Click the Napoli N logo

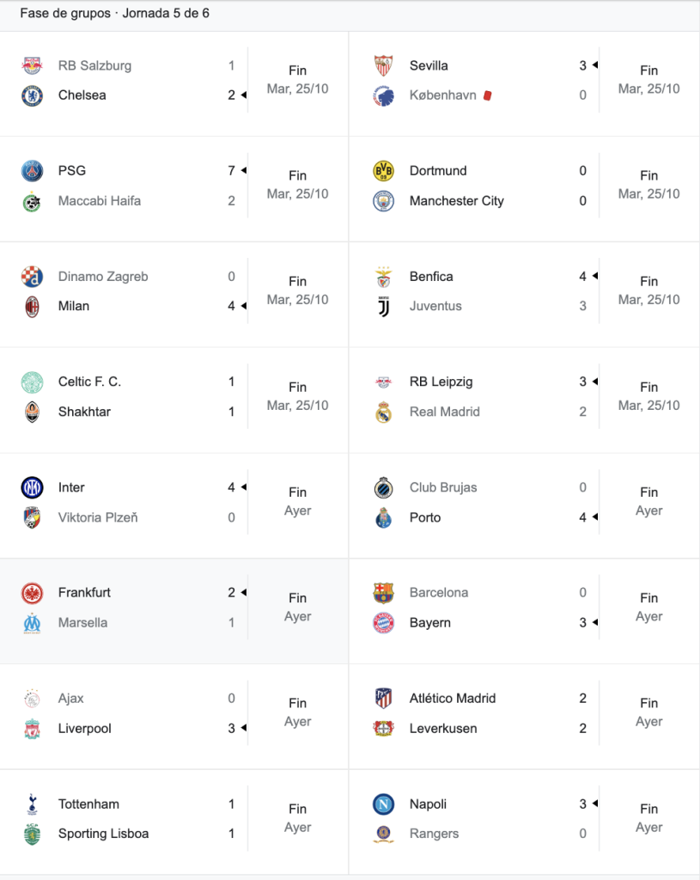pyautogui.click(x=384, y=804)
